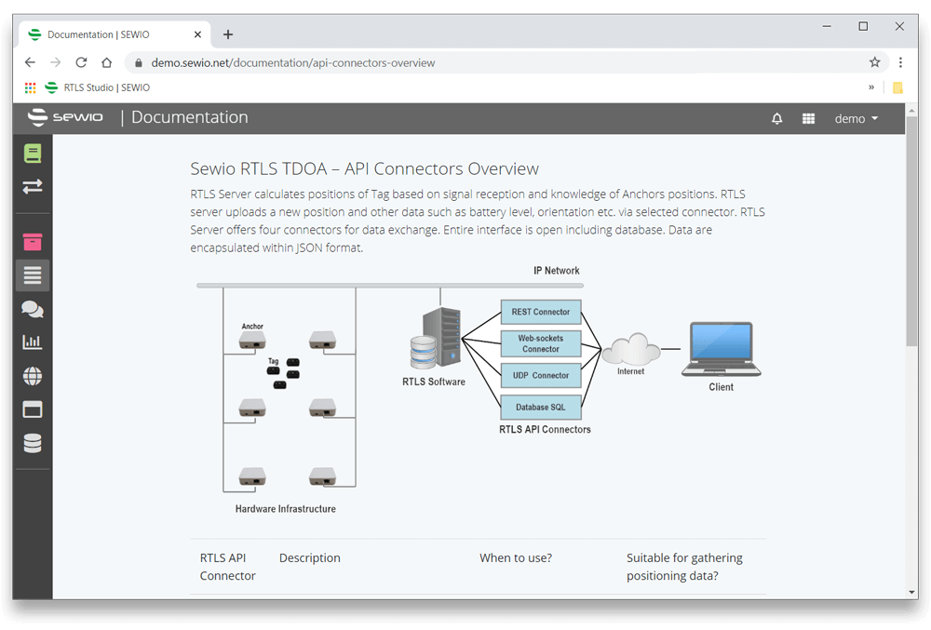Viewport: 931px width, 630px height.
Task: Open the demo user dropdown
Action: 856,118
